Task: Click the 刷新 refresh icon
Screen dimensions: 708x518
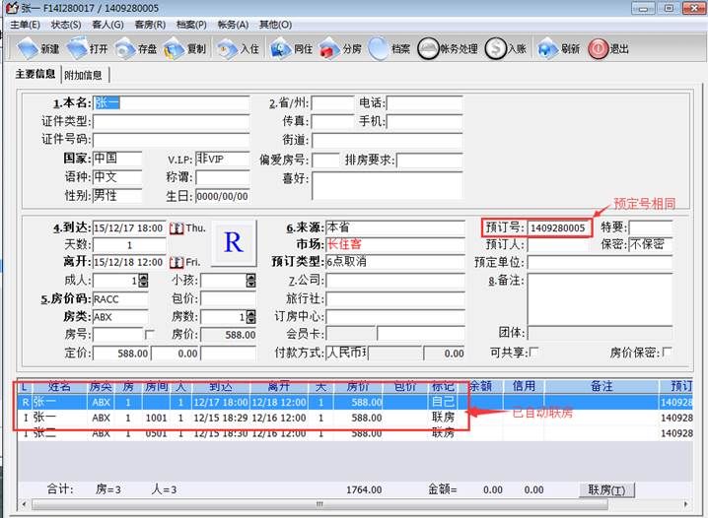Action: click(x=547, y=48)
